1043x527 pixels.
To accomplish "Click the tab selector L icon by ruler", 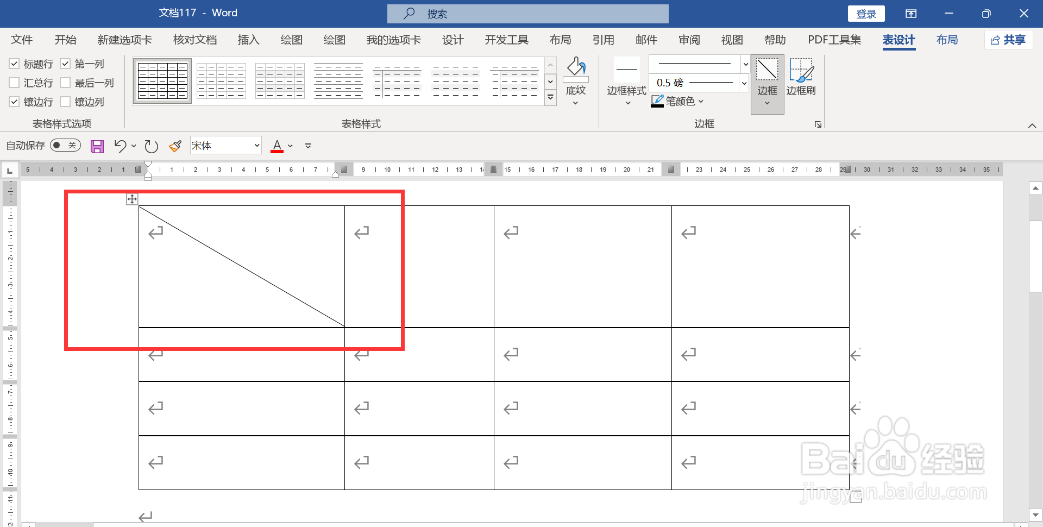I will [x=9, y=171].
